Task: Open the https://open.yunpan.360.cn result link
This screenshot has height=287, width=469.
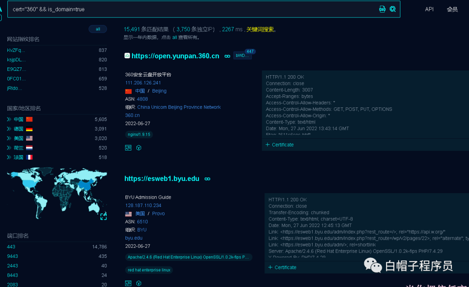Action: tap(175, 56)
